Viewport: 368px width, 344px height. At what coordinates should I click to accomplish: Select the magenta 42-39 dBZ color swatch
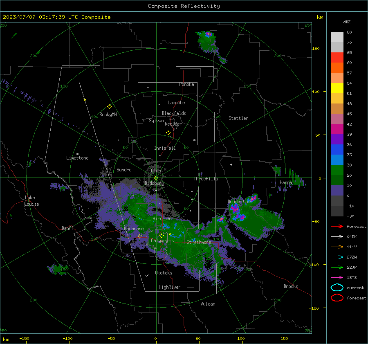click(x=337, y=129)
